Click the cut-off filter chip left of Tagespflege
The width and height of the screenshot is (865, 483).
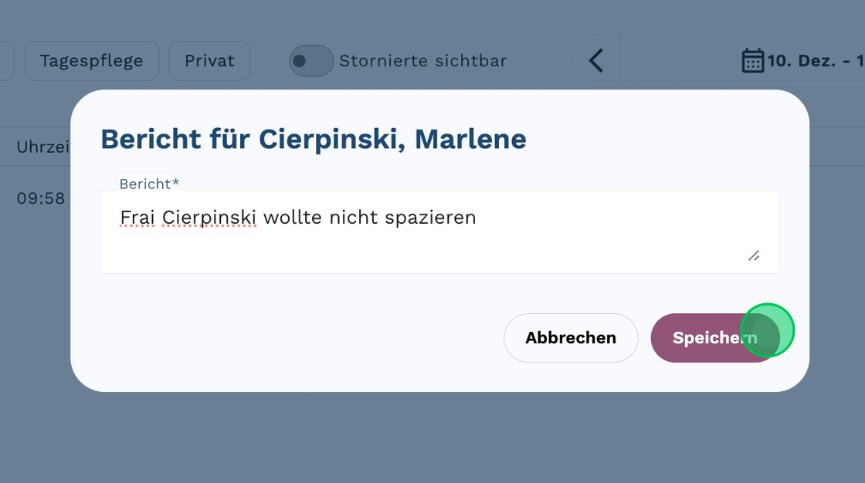(x=6, y=61)
